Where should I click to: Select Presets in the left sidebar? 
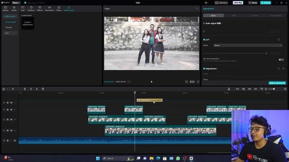(9, 27)
